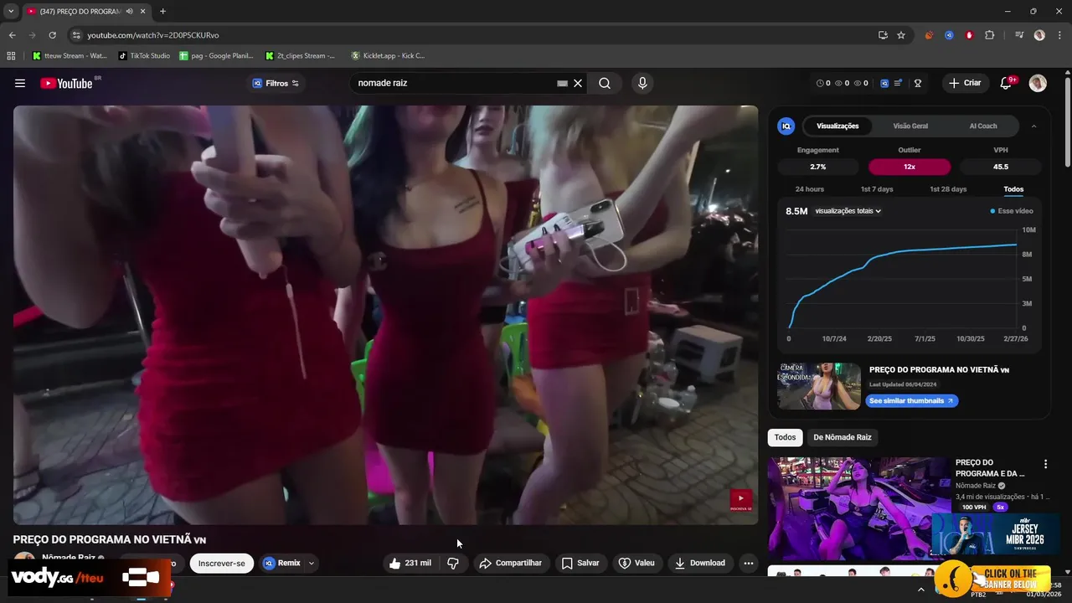This screenshot has width=1072, height=603.
Task: Switch to the Visão Geral tab
Action: click(x=910, y=126)
